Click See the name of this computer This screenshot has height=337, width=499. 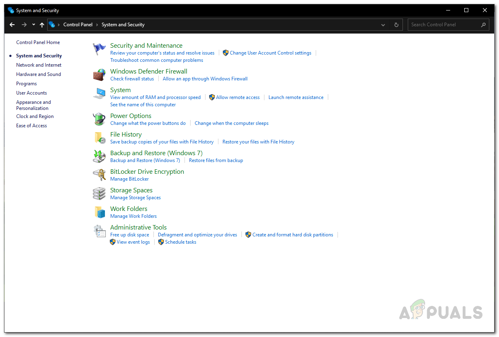[143, 105]
